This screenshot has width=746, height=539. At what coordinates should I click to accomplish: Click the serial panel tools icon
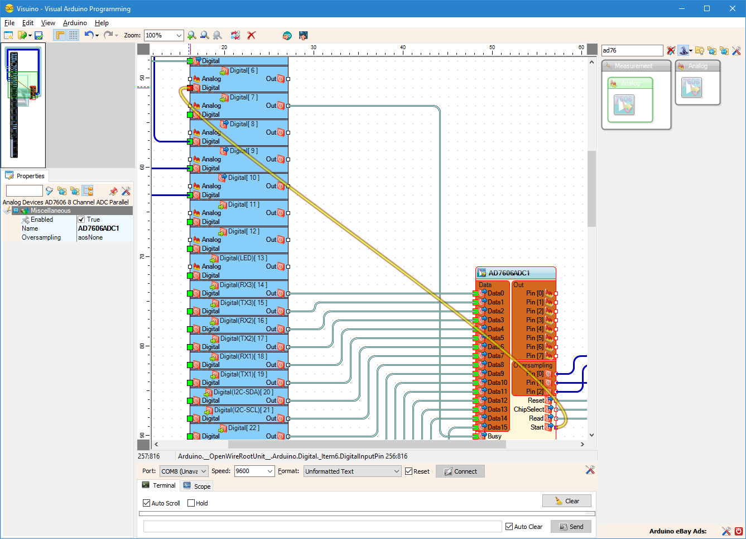point(590,470)
